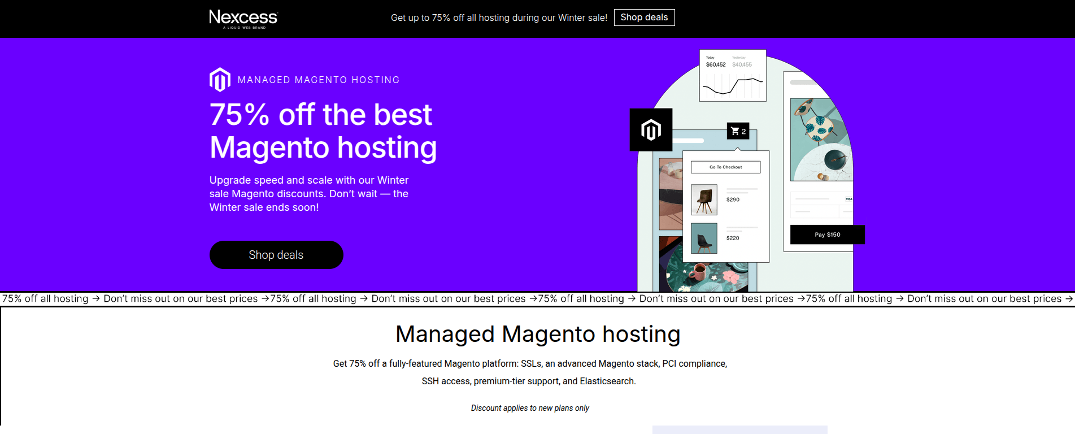Click the Pay $150 button in illustration
This screenshot has width=1075, height=434.
point(827,235)
